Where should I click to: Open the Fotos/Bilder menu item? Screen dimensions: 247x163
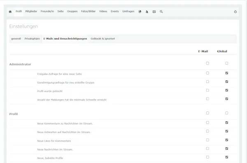[x=88, y=12]
